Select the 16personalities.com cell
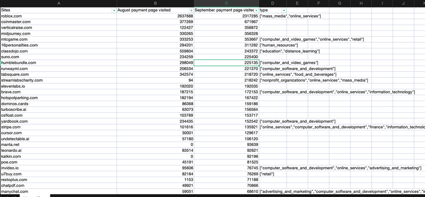This screenshot has height=197, width=425. (58, 45)
